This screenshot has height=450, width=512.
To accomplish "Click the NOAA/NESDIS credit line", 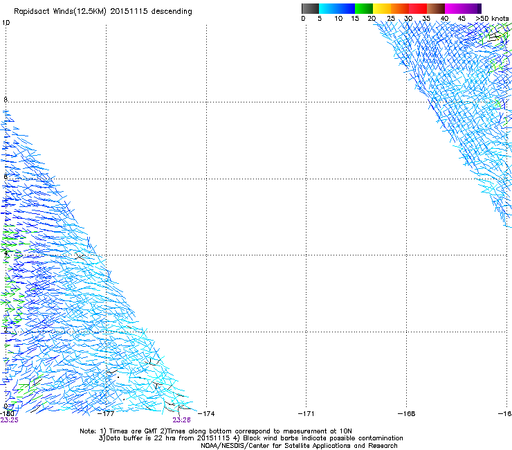I will (x=299, y=446).
